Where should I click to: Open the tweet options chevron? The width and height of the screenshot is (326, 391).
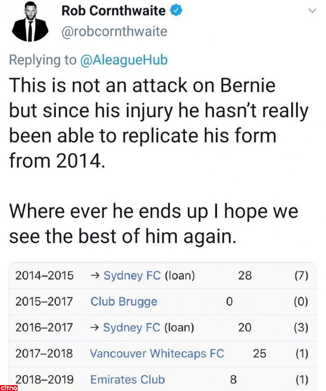[x=311, y=11]
